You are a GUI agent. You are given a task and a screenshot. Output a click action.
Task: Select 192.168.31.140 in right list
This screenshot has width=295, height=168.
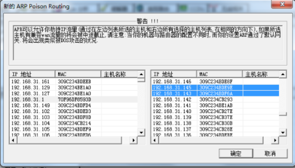tap(215, 112)
